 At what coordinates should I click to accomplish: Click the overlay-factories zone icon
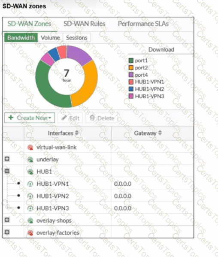(30, 233)
